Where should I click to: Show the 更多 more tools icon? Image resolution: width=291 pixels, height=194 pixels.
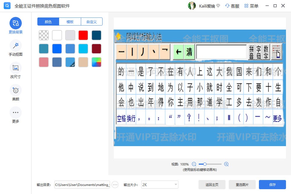coord(15,113)
